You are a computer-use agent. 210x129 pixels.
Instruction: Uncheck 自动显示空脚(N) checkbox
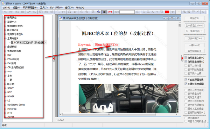tap(186, 58)
